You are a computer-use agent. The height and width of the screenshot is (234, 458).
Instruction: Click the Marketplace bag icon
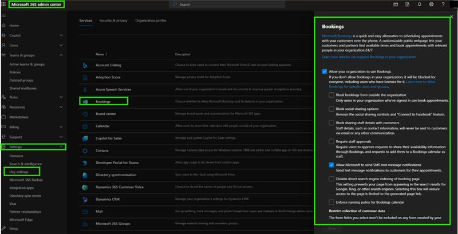[3, 117]
